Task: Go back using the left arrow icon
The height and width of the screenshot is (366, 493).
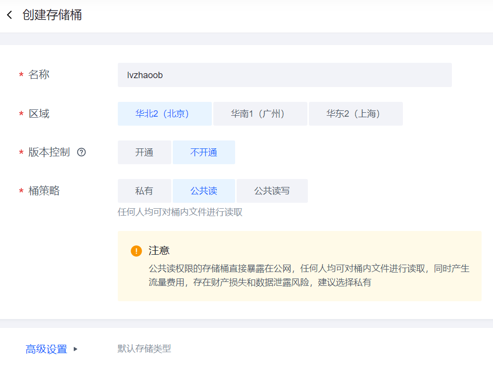Action: point(9,15)
